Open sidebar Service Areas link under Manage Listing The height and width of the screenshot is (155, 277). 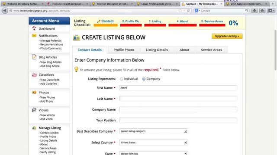(x=48, y=148)
